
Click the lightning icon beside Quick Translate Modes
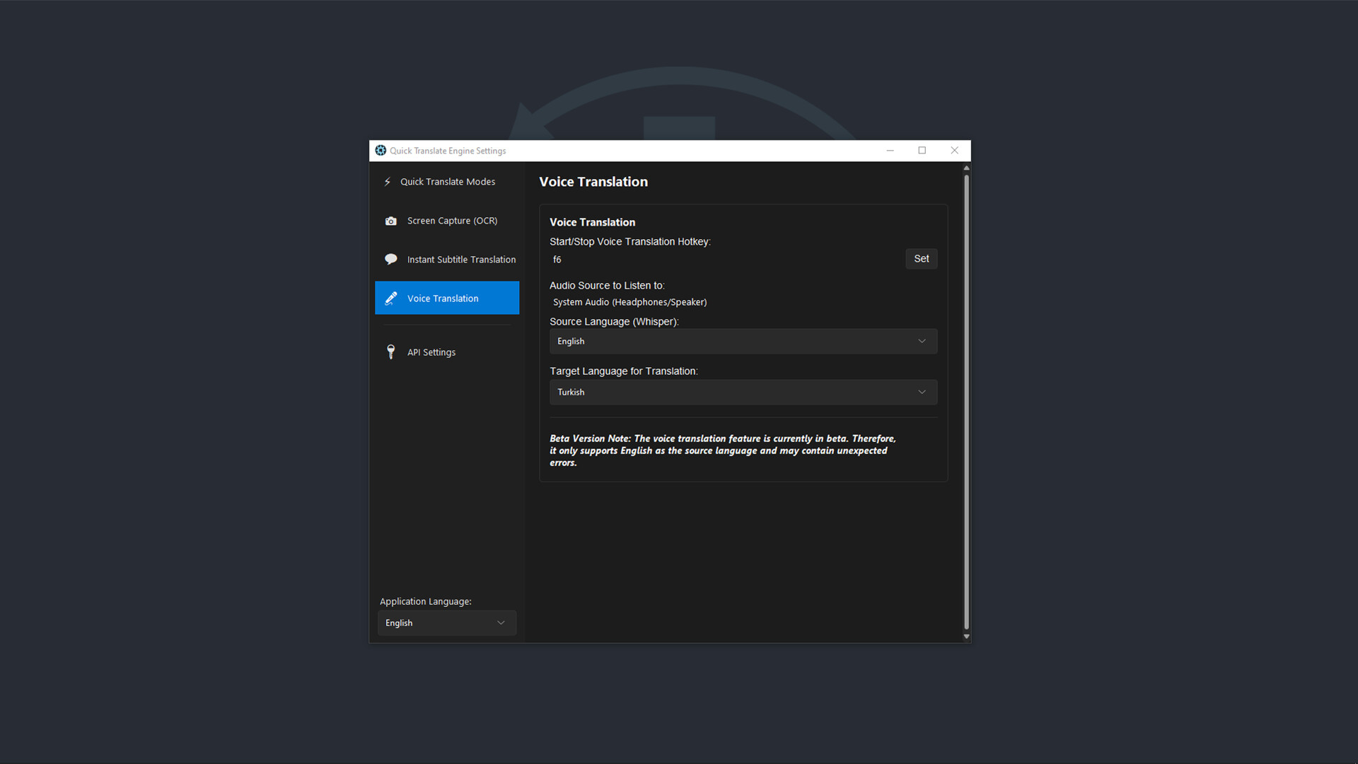pos(387,181)
